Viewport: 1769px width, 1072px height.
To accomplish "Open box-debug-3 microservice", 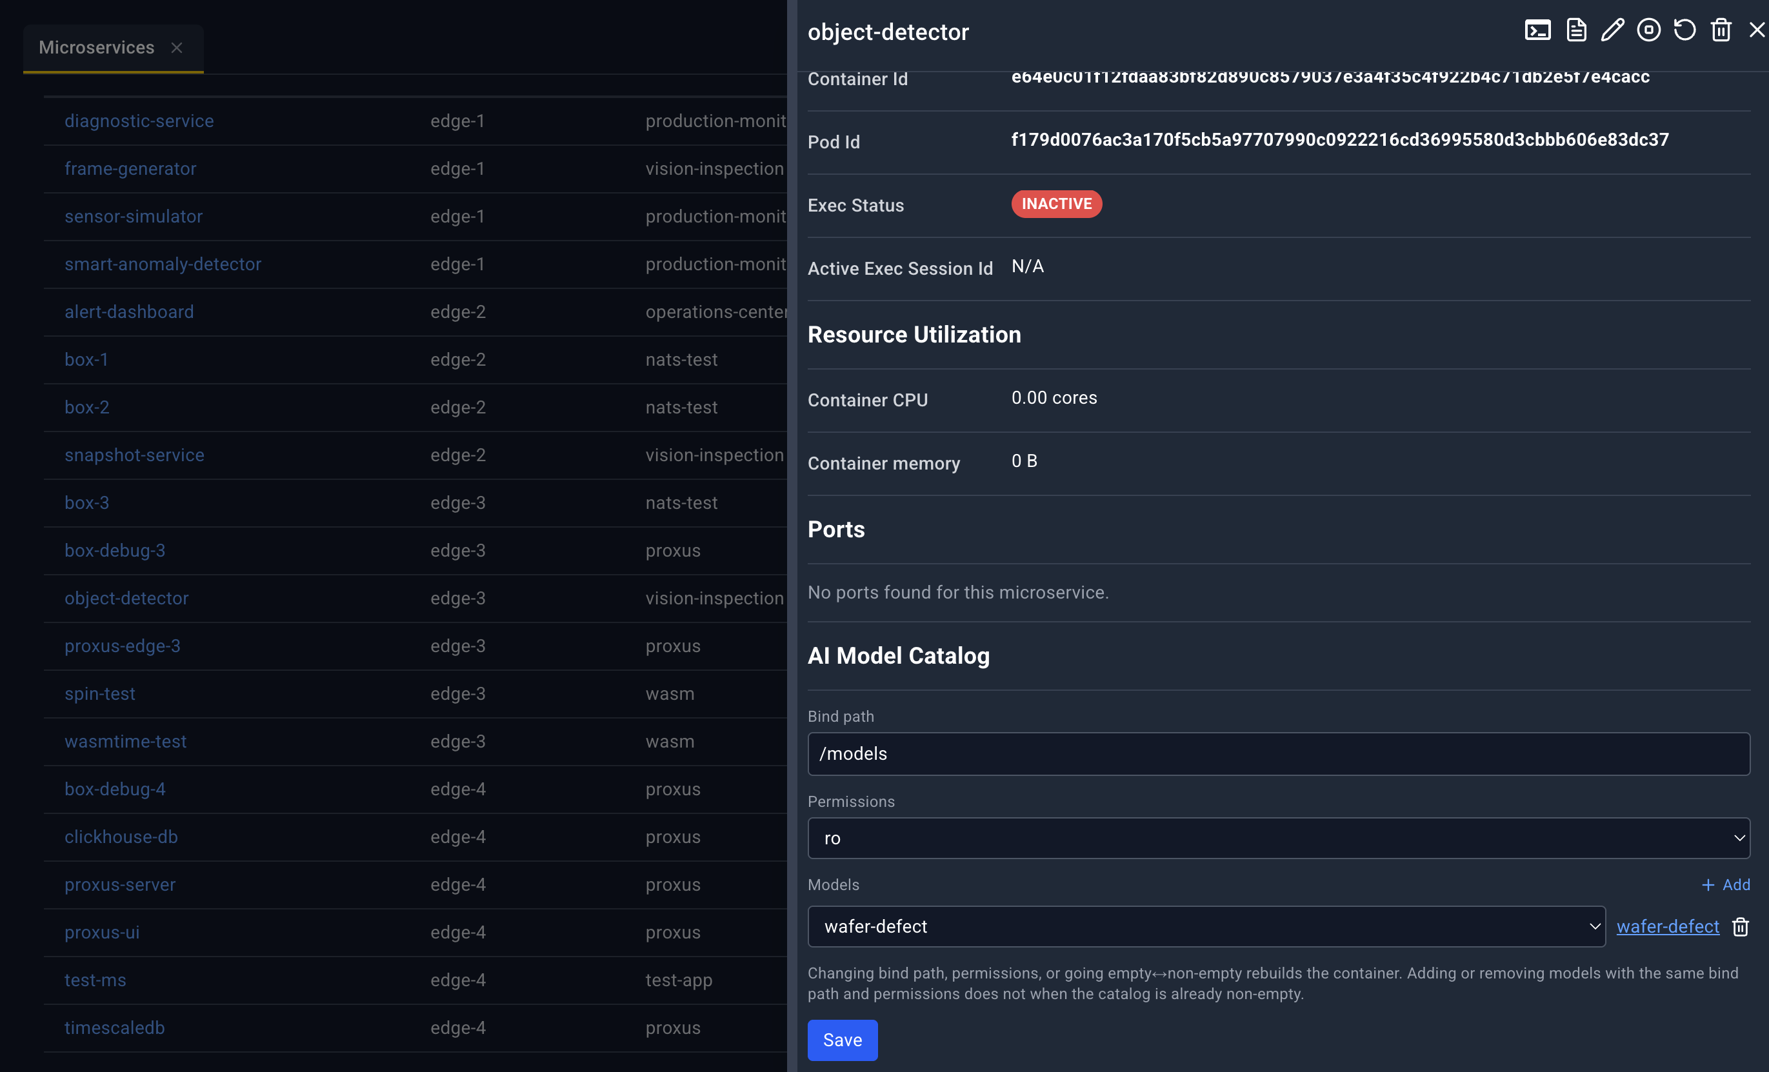I will [x=115, y=550].
